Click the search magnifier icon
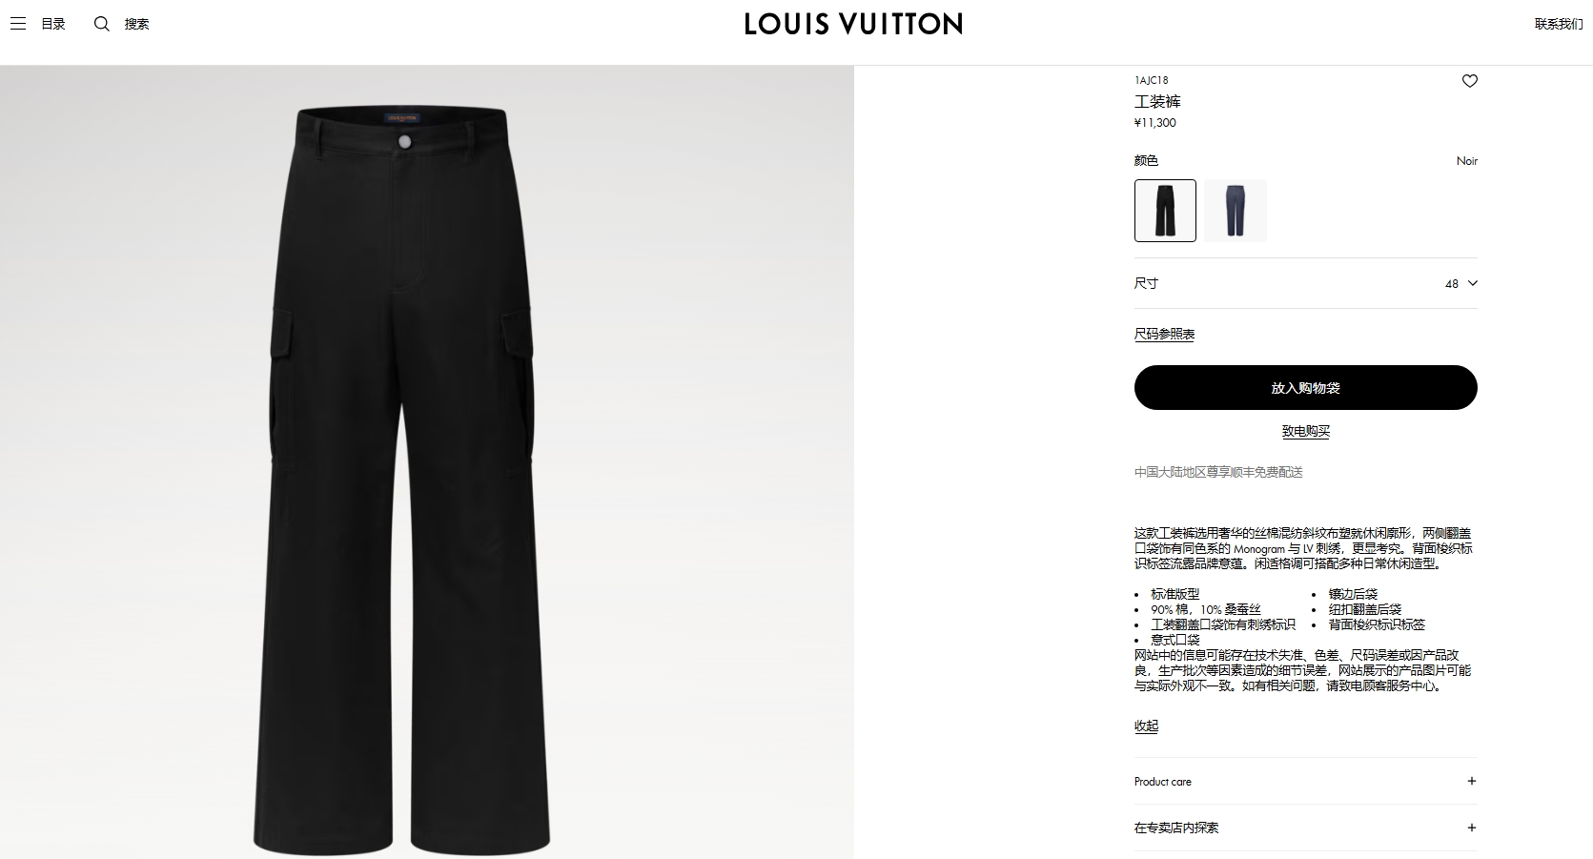Image resolution: width=1593 pixels, height=859 pixels. (x=101, y=24)
